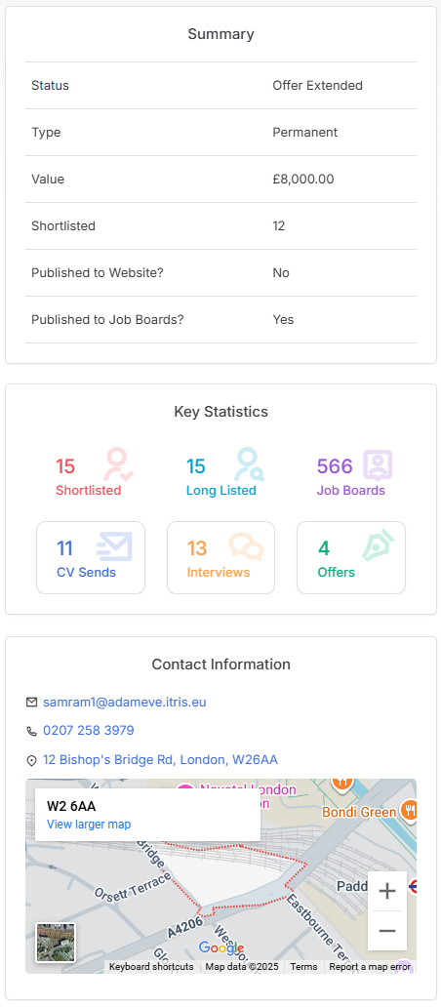
Task: Open the 12 Bishop's Bridge Rd address link
Action: coord(160,760)
